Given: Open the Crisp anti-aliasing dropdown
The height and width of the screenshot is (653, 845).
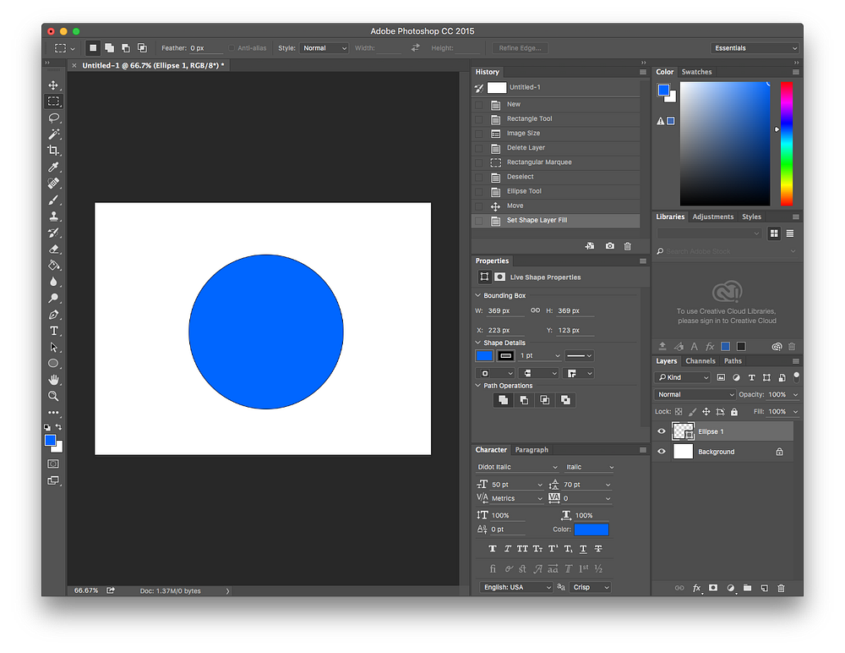Looking at the screenshot, I should [x=591, y=587].
